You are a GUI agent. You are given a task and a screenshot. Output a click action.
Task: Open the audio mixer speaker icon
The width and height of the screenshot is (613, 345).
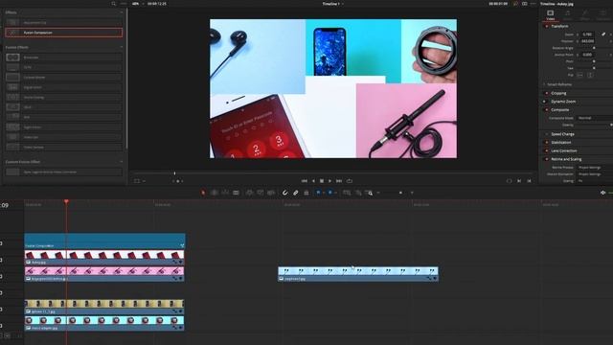coord(602,193)
